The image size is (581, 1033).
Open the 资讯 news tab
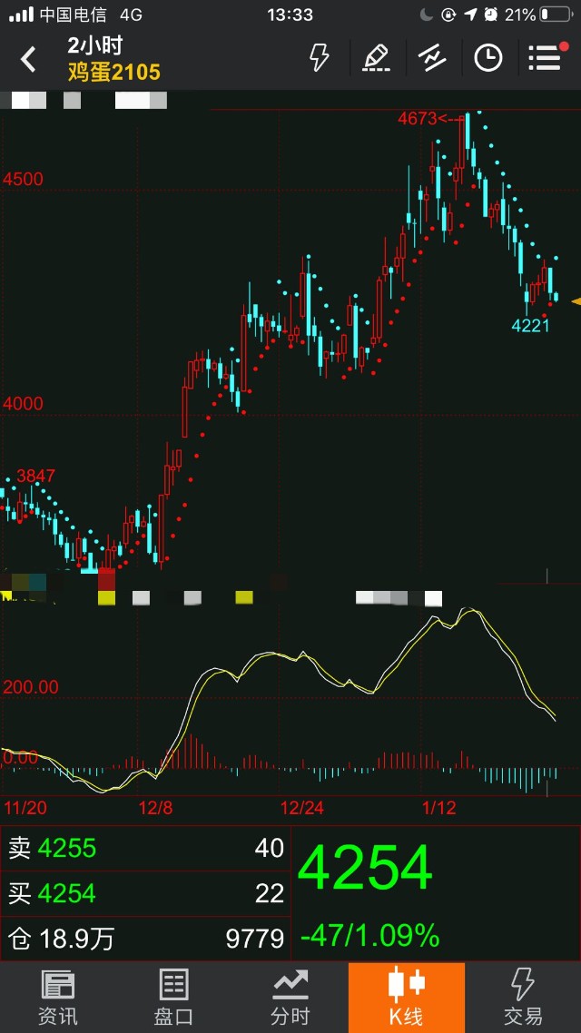[58, 997]
